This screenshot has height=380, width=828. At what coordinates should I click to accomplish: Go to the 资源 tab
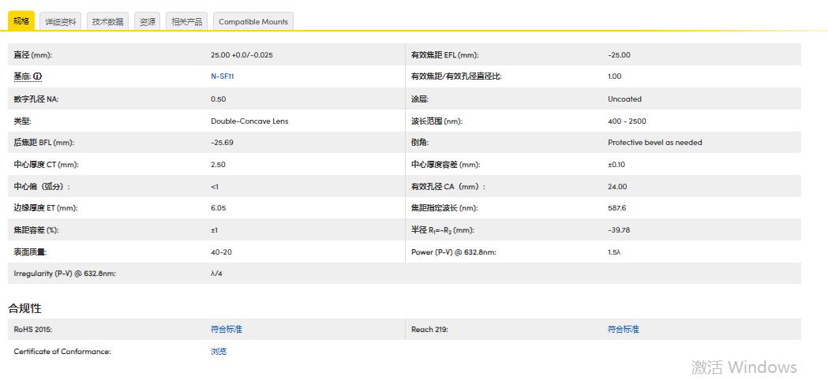(148, 22)
